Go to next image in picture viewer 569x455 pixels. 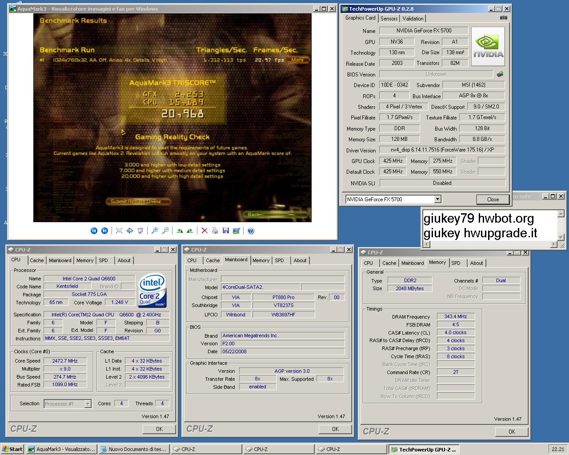point(104,231)
